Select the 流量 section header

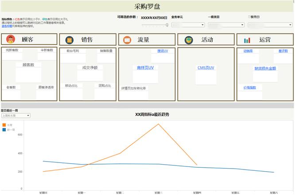147,39
